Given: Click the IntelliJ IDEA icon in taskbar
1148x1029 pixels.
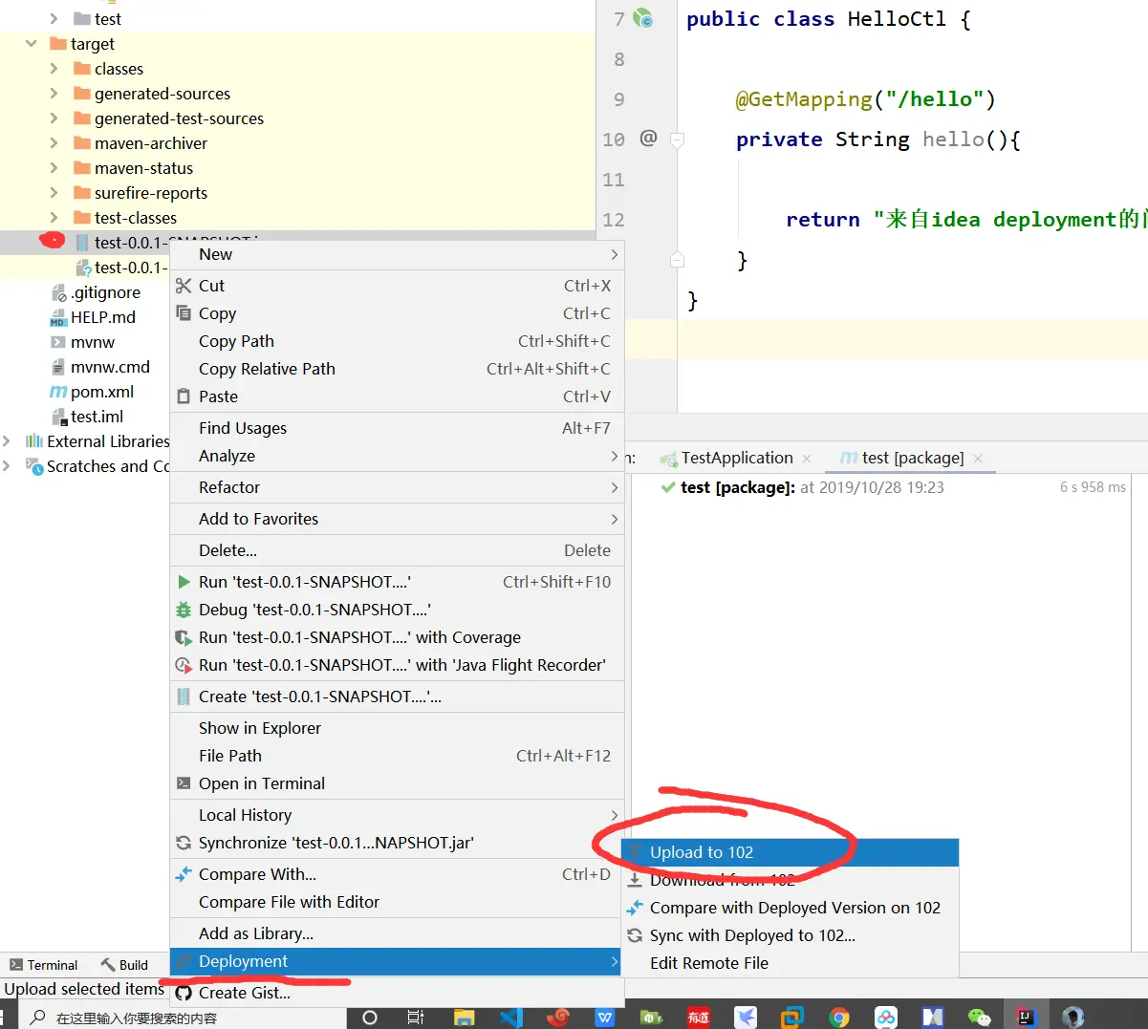Looking at the screenshot, I should pyautogui.click(x=1026, y=1017).
